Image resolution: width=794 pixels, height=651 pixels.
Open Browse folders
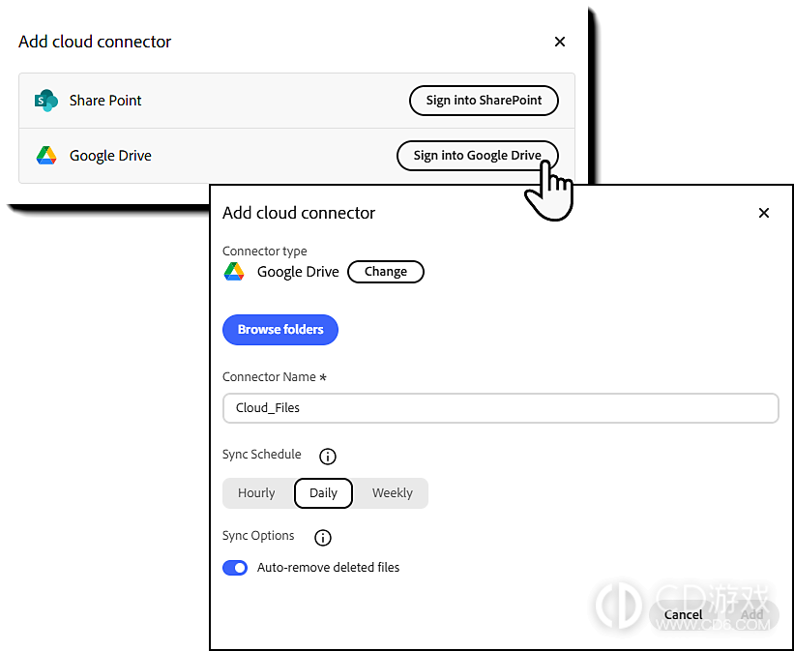pyautogui.click(x=280, y=330)
